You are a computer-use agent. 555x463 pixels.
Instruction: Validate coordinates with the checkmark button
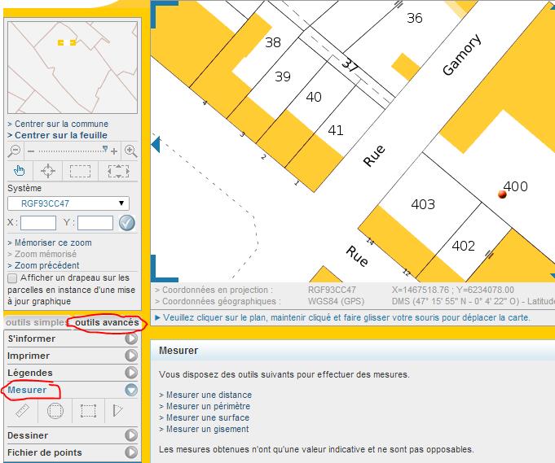(x=126, y=223)
